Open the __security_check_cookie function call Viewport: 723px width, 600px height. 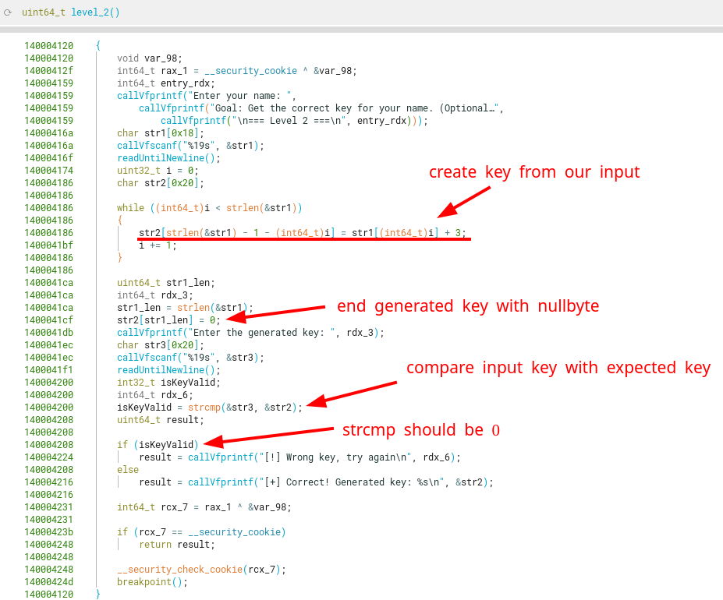coord(180,570)
